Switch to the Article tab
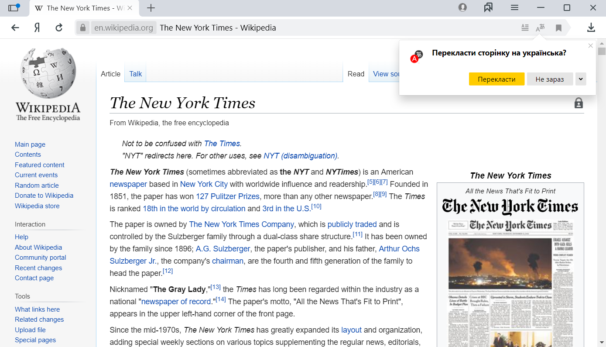The image size is (606, 347). [110, 74]
